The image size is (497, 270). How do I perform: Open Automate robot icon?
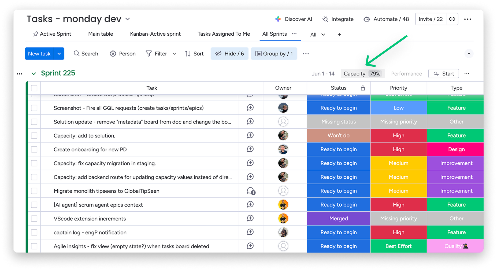coord(367,19)
